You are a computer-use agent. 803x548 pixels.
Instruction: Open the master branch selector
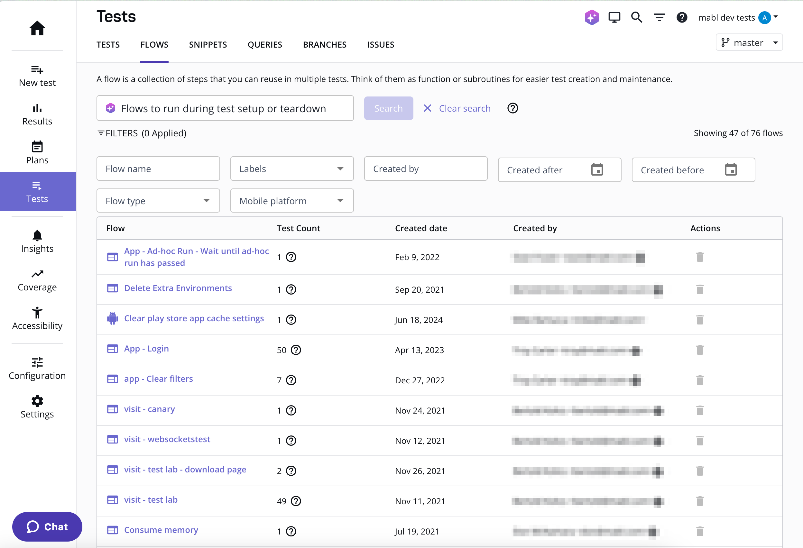[x=749, y=42]
